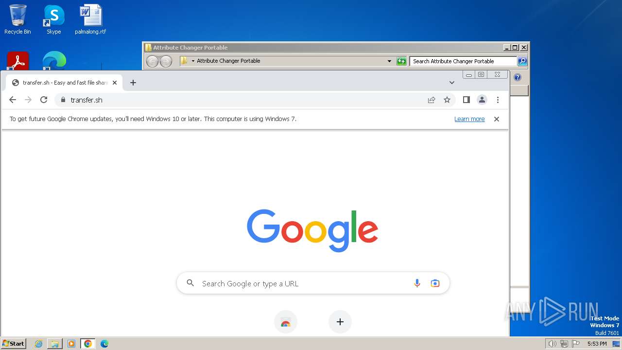Start voice search microphone
This screenshot has width=622, height=350.
pyautogui.click(x=417, y=283)
